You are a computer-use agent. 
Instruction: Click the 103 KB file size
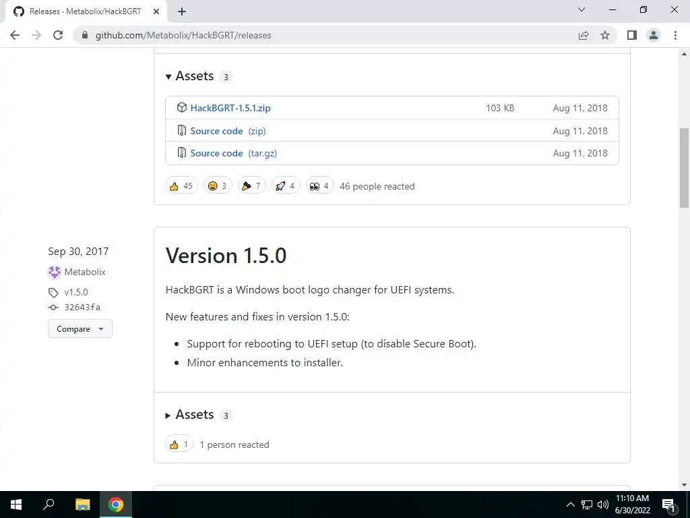(500, 108)
